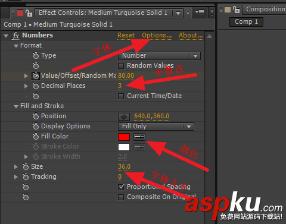Toggle stopwatch beside Current Time/Date checkbox

(36, 96)
